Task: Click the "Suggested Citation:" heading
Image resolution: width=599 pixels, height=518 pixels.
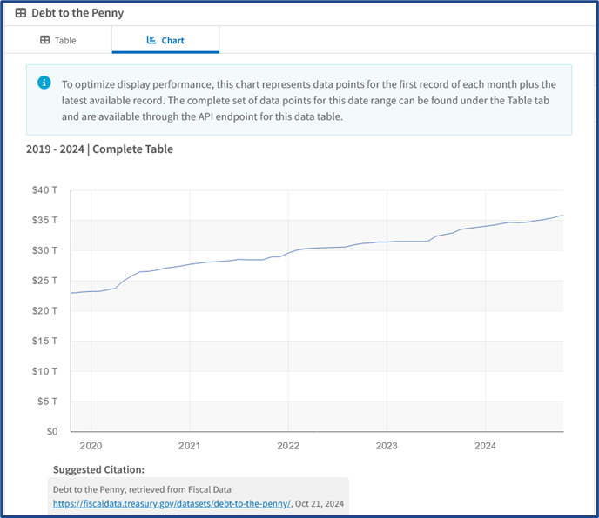Action: [x=98, y=469]
